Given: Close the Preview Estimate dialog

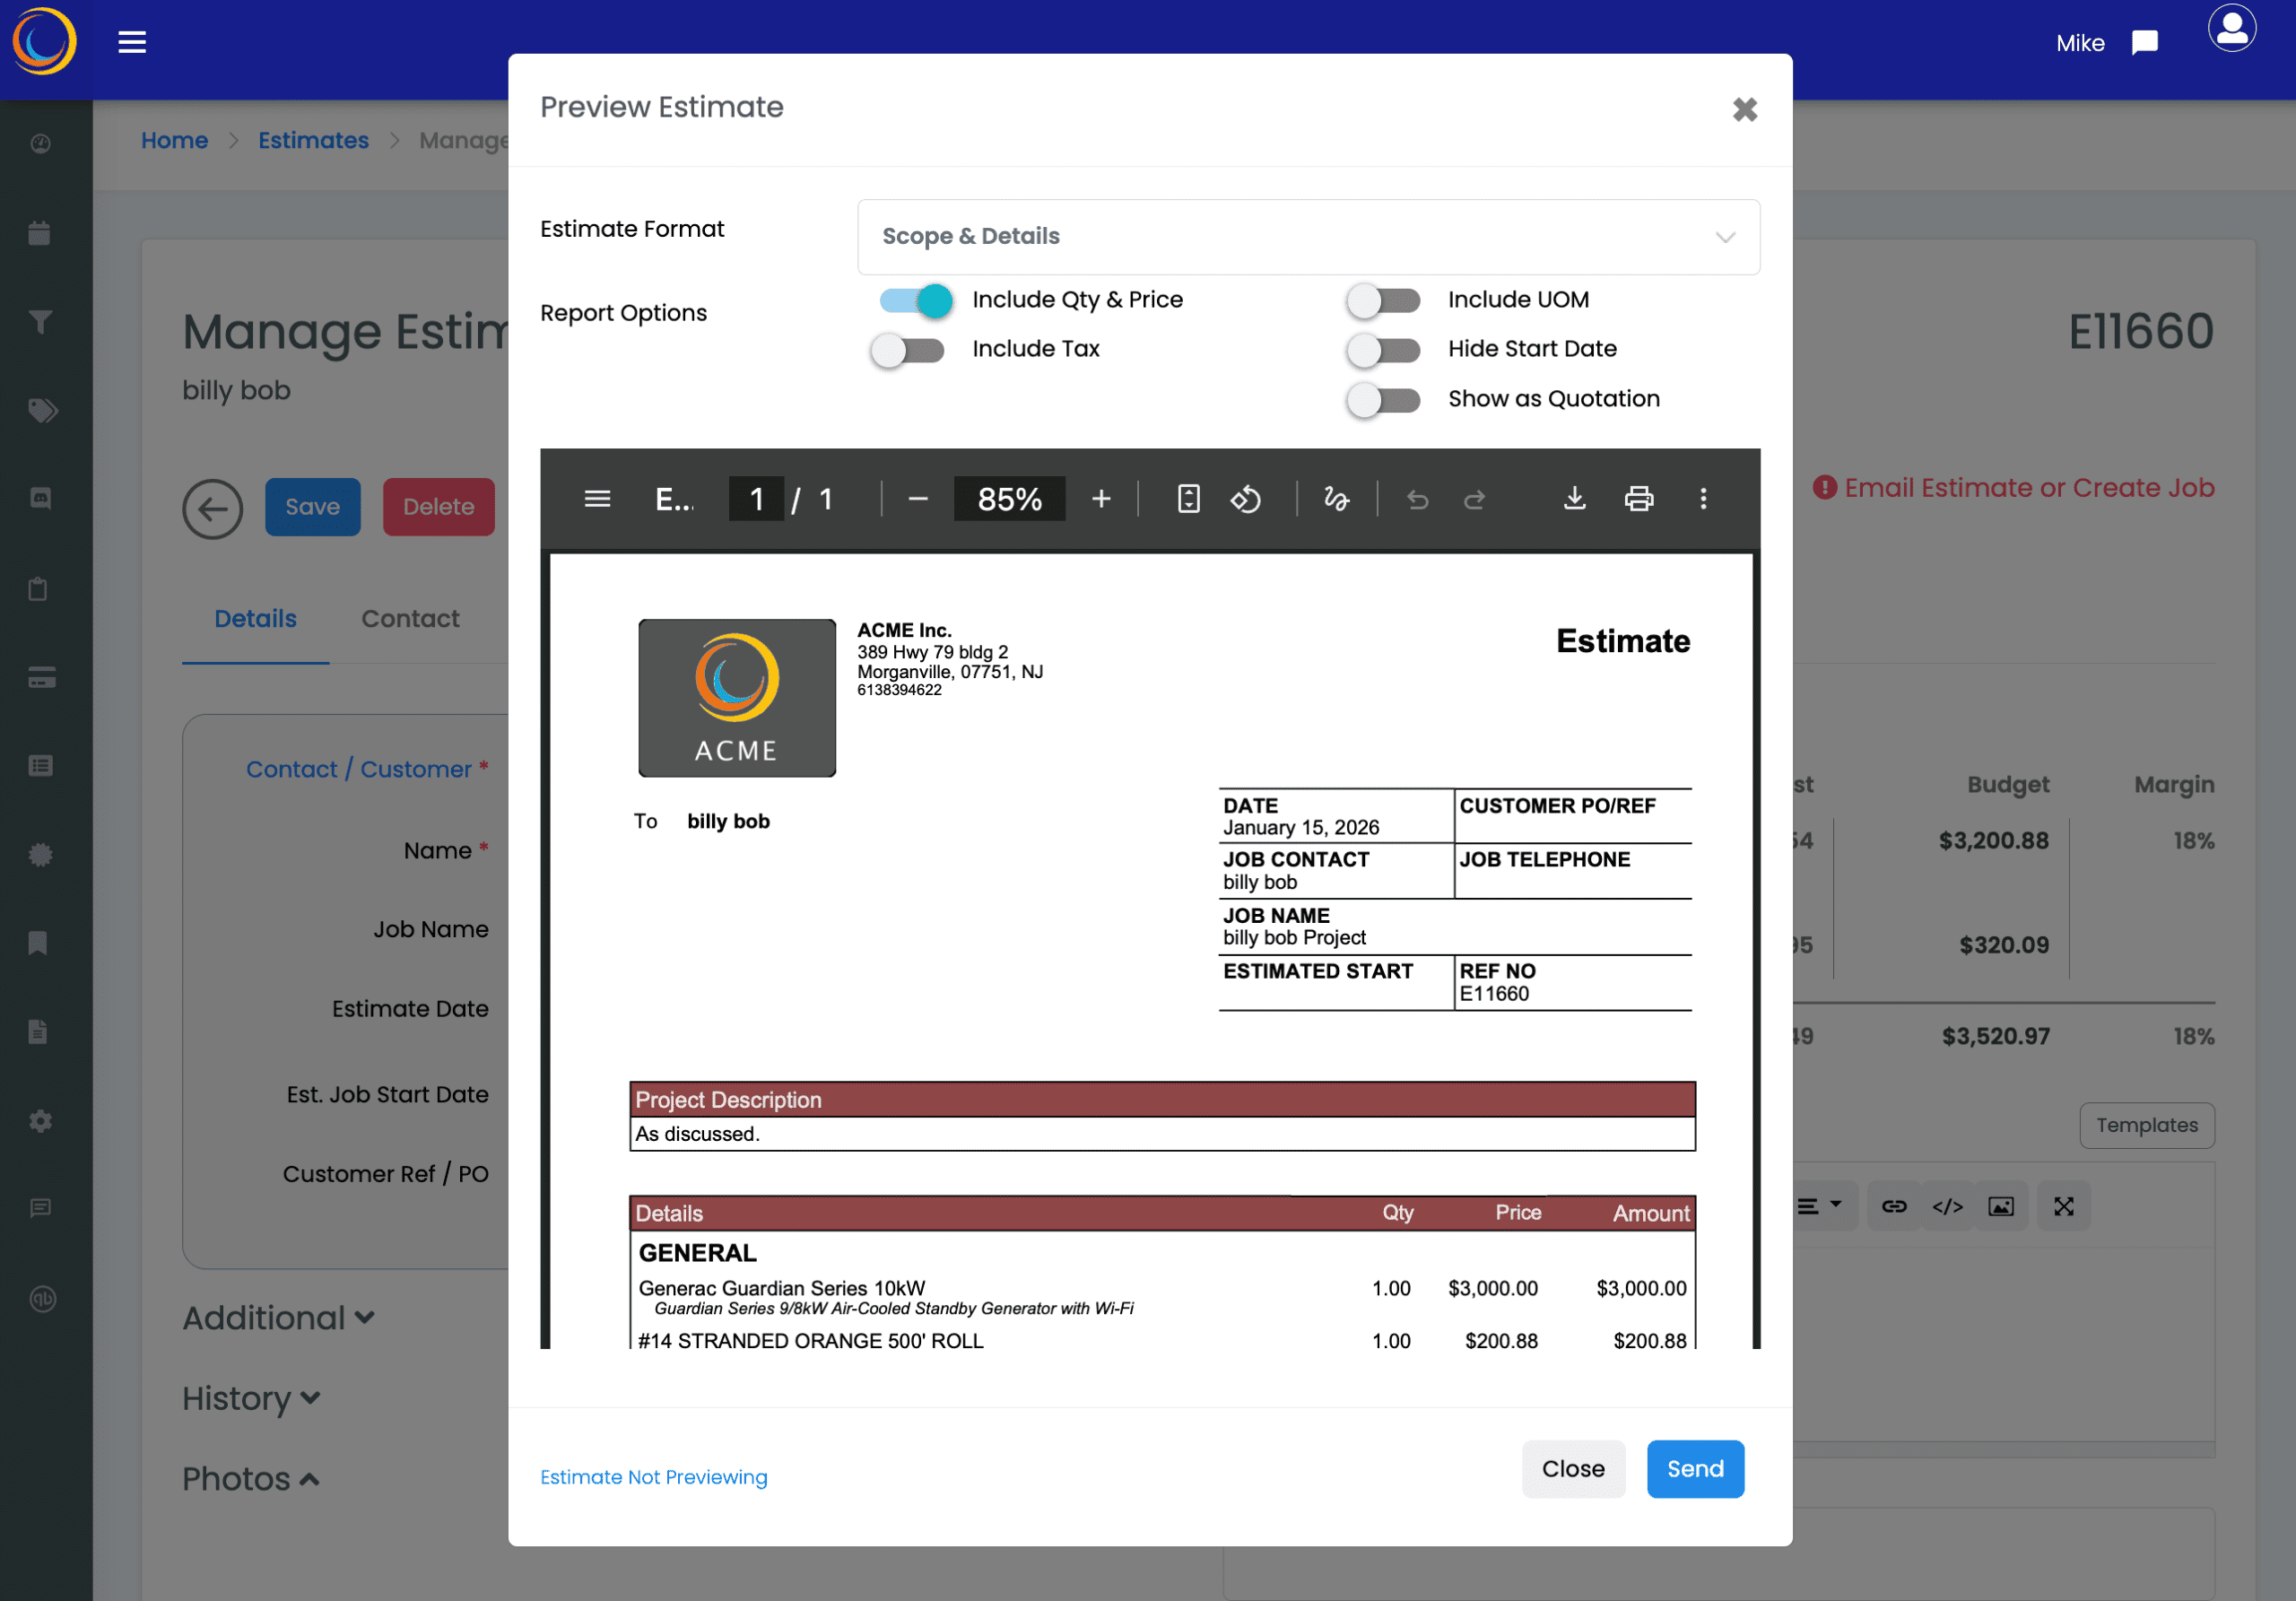Looking at the screenshot, I should click(x=1744, y=109).
